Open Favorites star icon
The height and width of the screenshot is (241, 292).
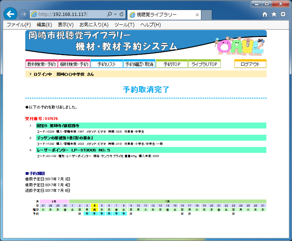pos(274,14)
